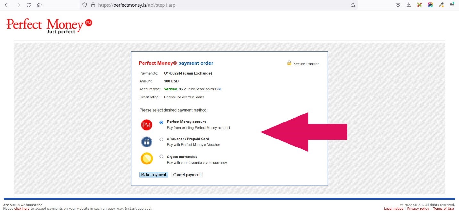Select Perfect Money account radio button
Image resolution: width=459 pixels, height=219 pixels.
(x=161, y=122)
